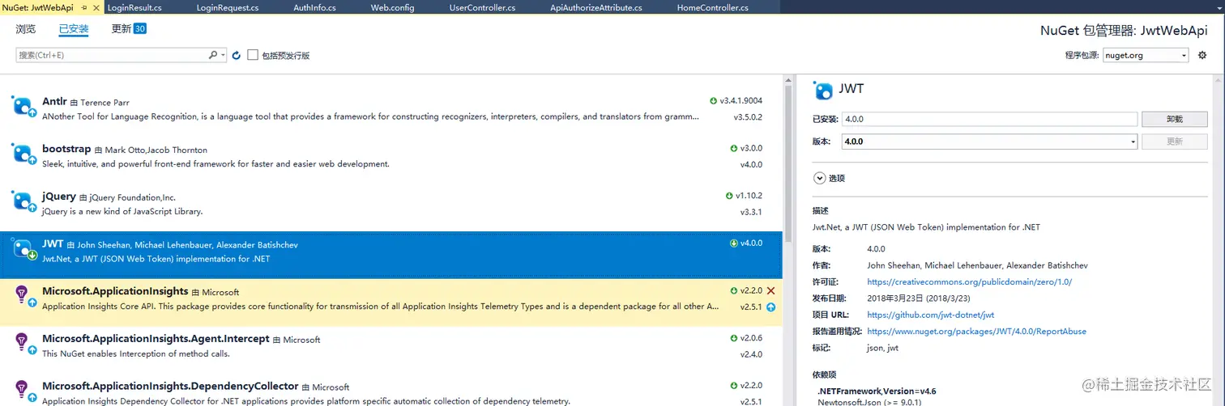Open the search box history dropdown arrow
Viewport: 1225px width, 406px height.
(x=223, y=55)
